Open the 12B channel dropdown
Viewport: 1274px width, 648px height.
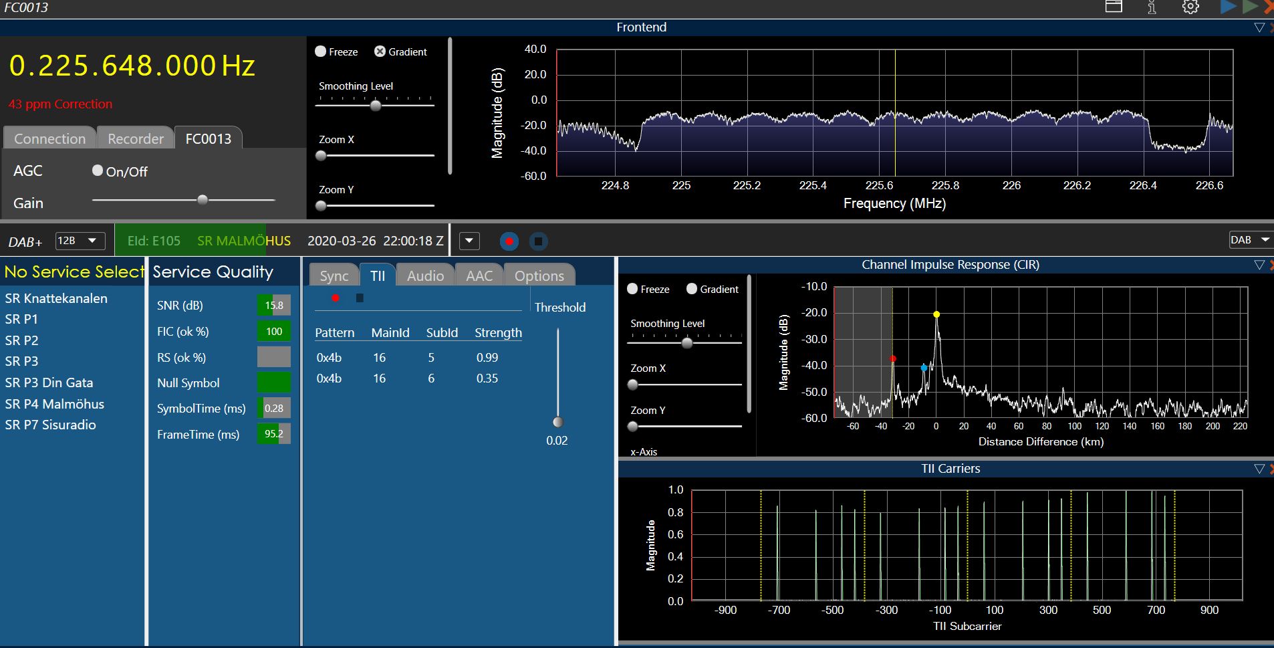click(80, 241)
